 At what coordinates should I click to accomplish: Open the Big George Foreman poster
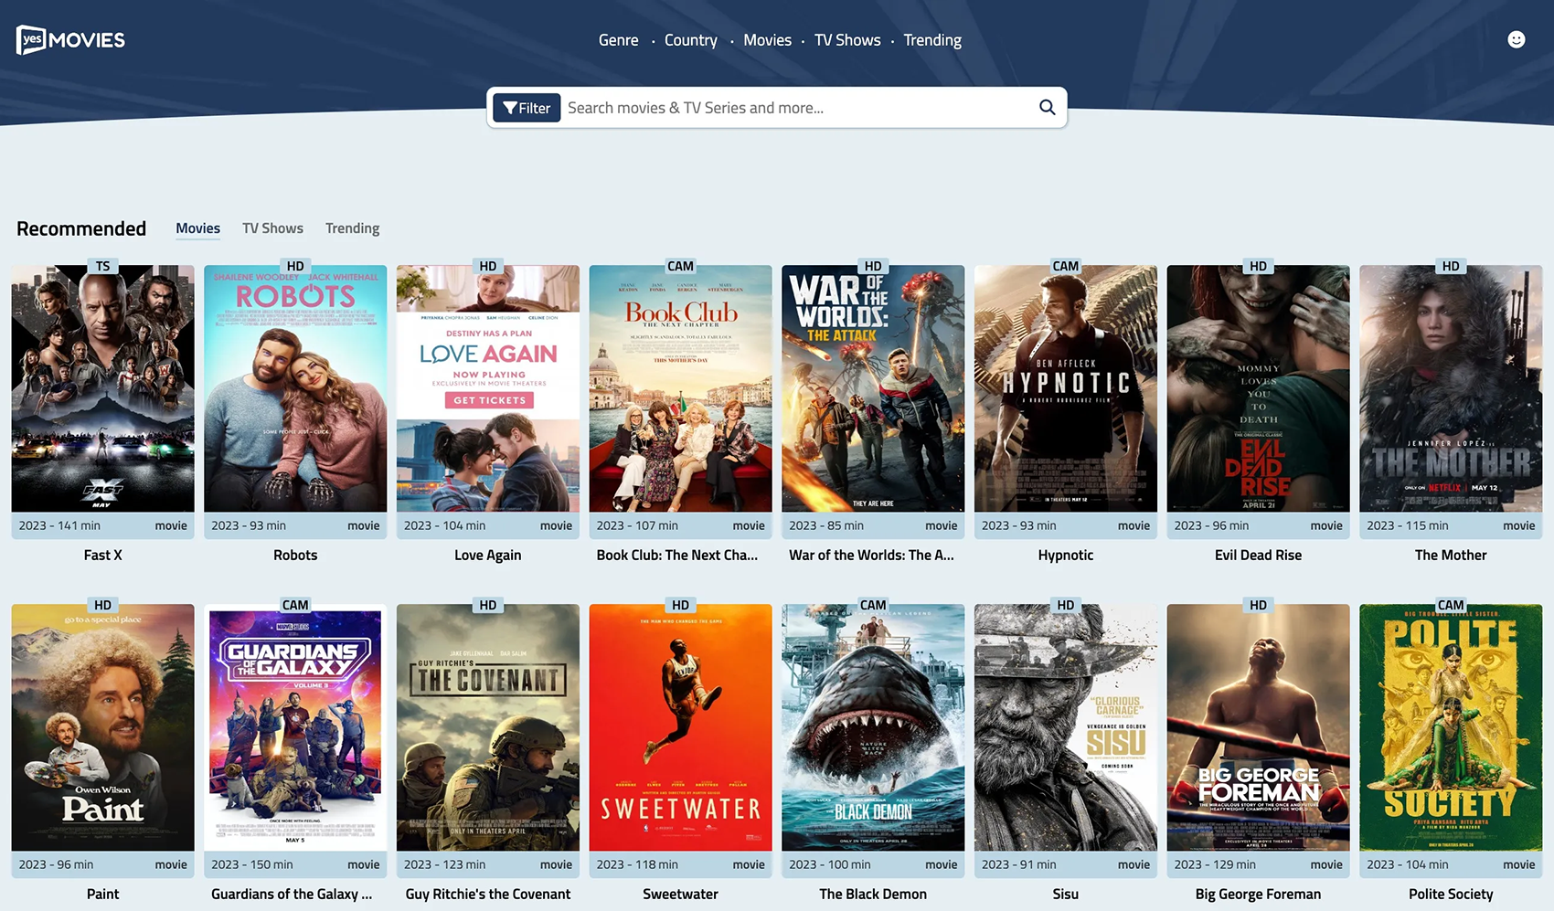pos(1258,727)
